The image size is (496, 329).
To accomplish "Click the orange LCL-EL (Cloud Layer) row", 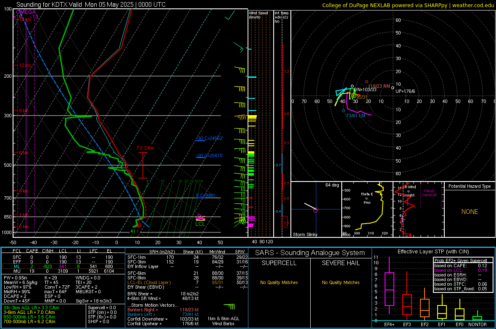I will (187, 282).
